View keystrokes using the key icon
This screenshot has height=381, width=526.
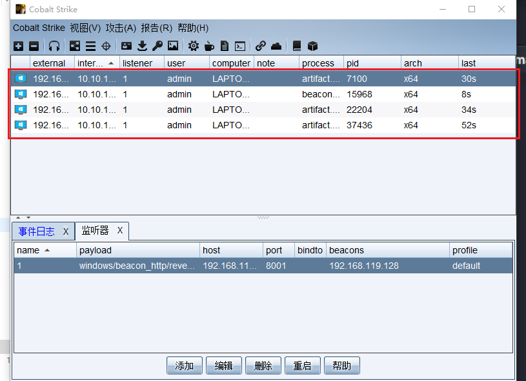[x=157, y=46]
